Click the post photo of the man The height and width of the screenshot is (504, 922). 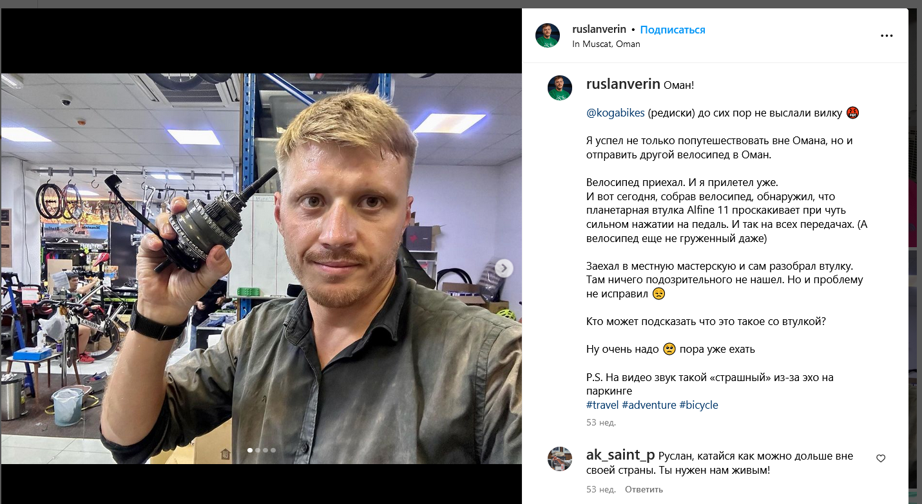261,268
